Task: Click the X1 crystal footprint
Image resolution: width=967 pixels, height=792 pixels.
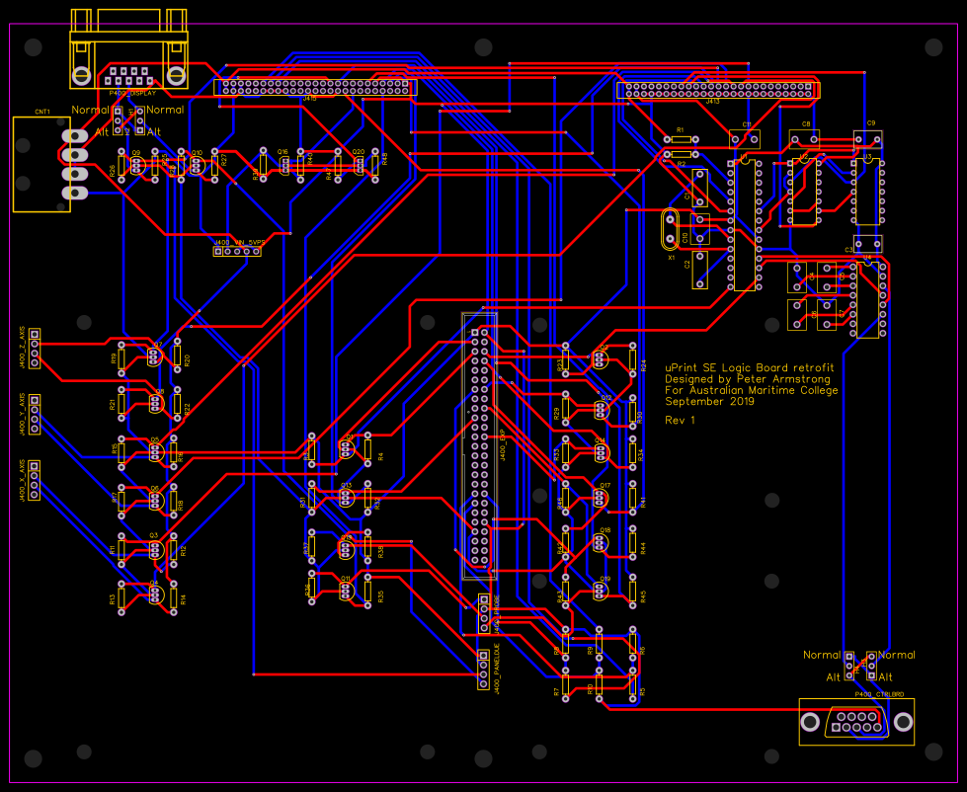Action: [670, 229]
